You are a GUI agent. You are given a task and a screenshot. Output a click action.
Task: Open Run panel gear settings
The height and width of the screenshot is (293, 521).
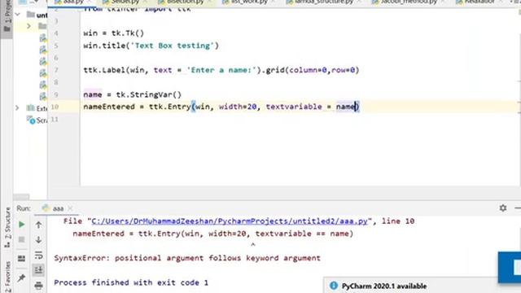tap(503, 208)
